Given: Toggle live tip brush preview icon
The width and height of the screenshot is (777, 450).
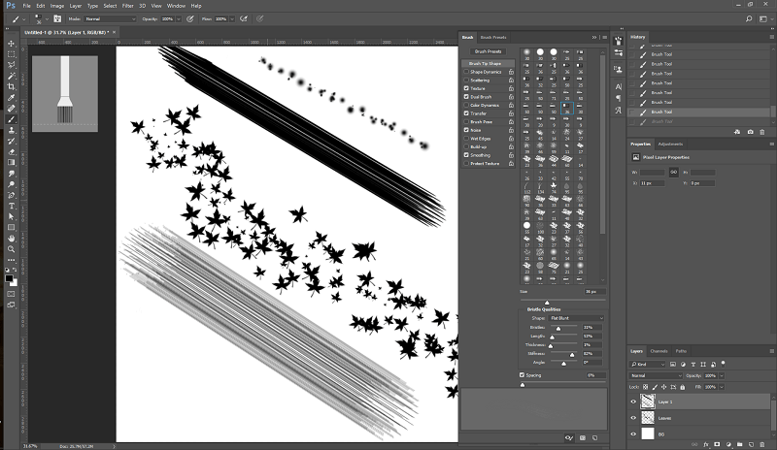Looking at the screenshot, I should coord(569,437).
